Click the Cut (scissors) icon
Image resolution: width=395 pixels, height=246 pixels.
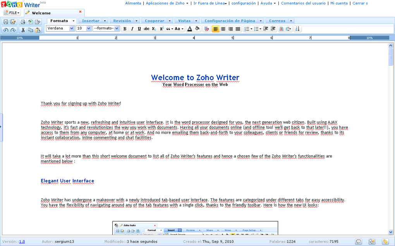point(23,30)
